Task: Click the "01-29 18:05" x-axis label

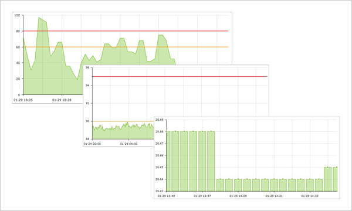Action: pos(23,100)
